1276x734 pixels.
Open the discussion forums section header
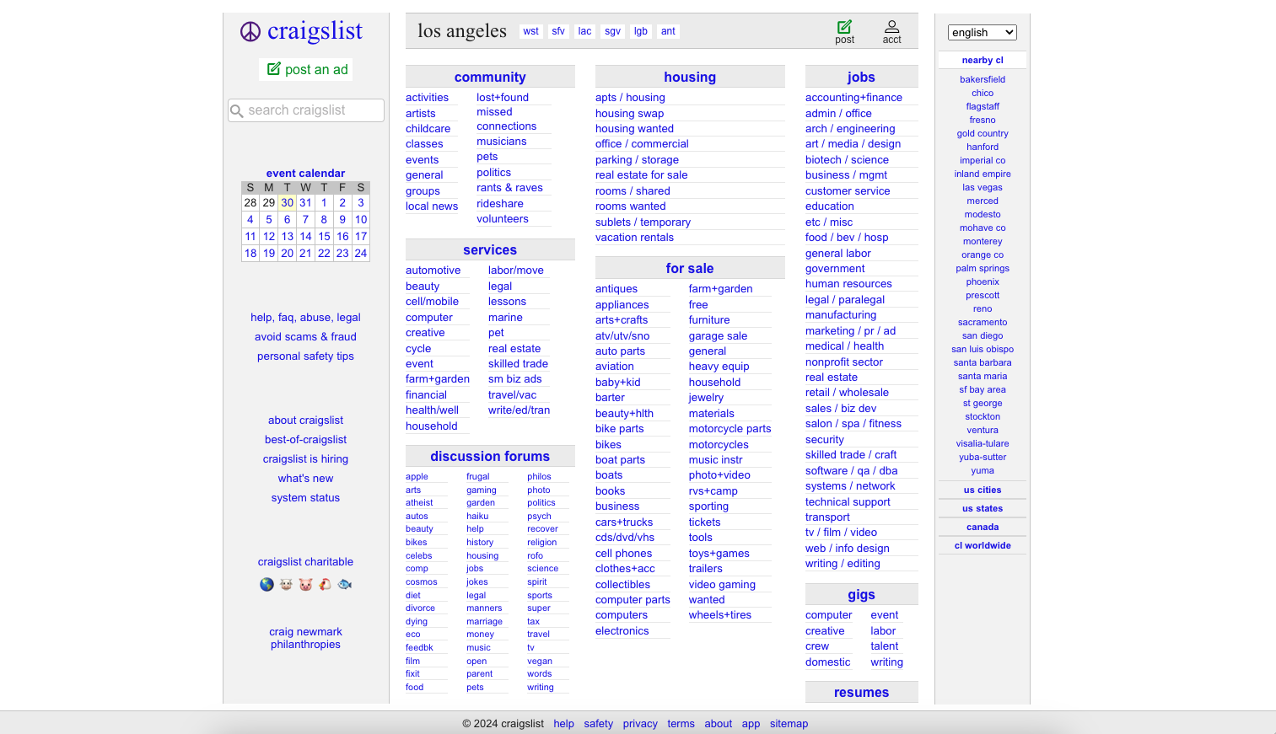click(x=490, y=456)
